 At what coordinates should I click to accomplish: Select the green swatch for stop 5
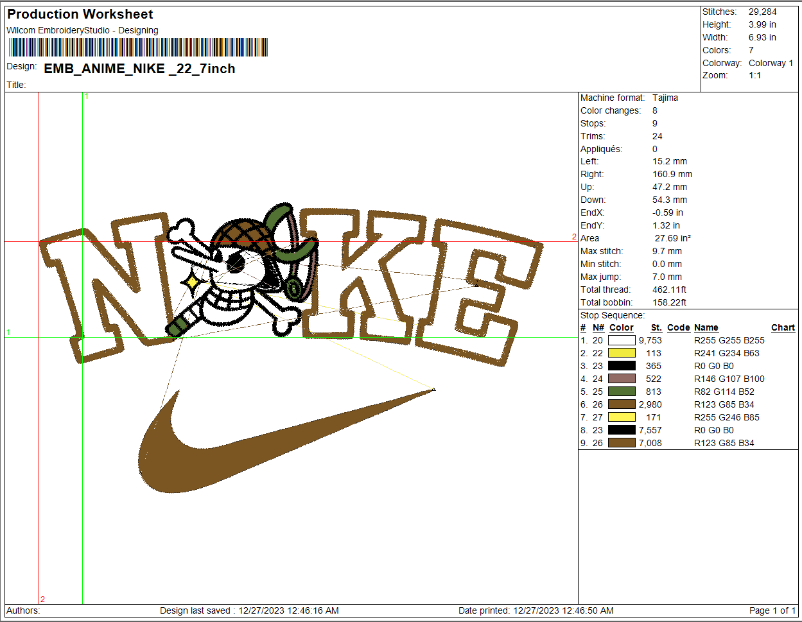click(622, 392)
